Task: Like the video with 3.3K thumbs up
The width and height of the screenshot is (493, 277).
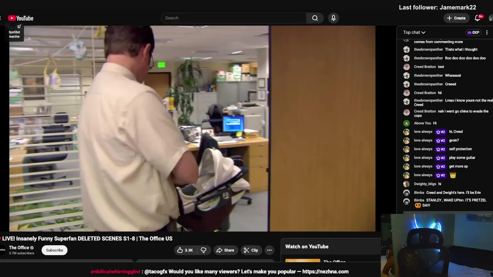Action: (x=185, y=250)
